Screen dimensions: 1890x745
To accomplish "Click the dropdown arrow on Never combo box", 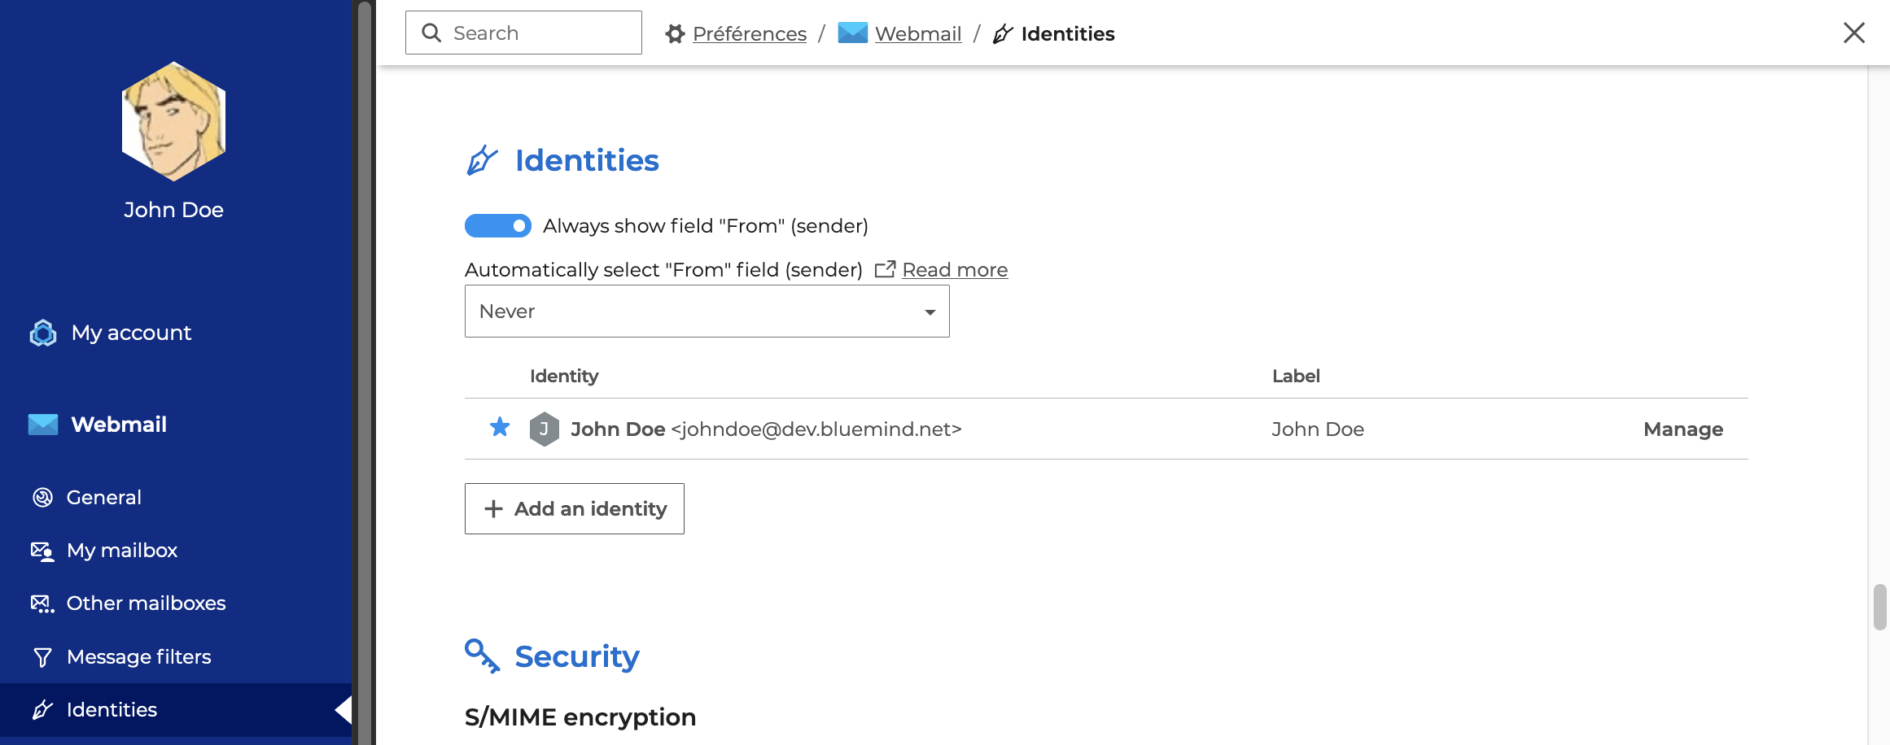I will click(x=930, y=312).
